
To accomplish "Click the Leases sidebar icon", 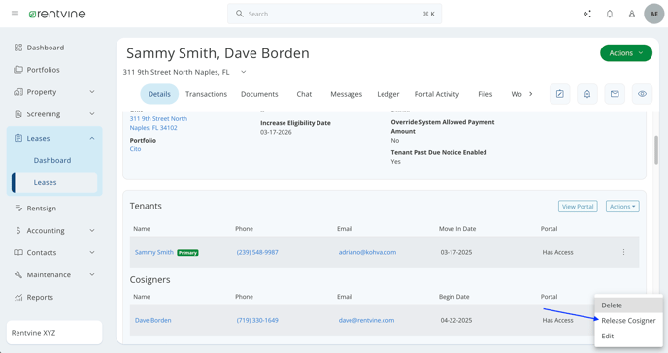I will (17, 138).
